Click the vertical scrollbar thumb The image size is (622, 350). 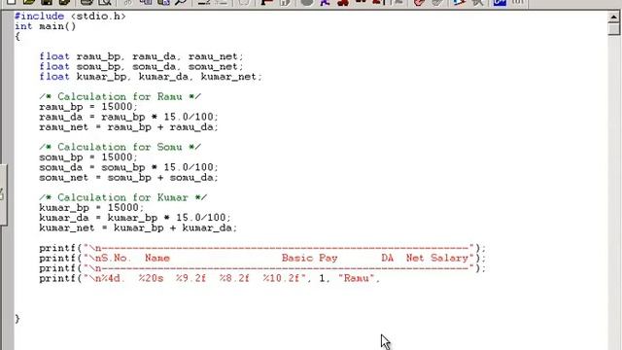click(613, 29)
